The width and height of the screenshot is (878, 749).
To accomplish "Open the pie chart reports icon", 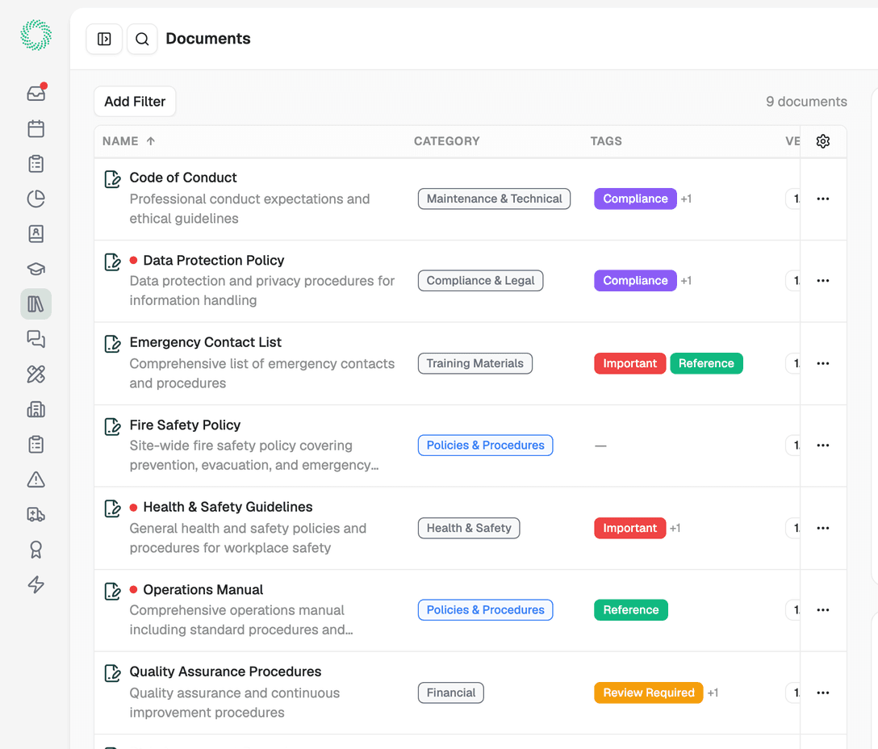I will (x=36, y=199).
